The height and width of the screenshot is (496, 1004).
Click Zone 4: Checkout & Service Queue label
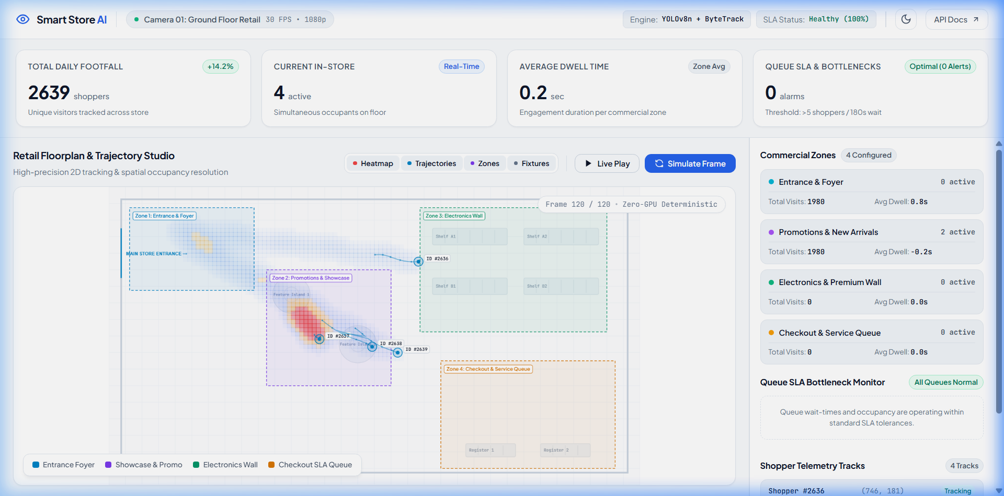pos(488,369)
